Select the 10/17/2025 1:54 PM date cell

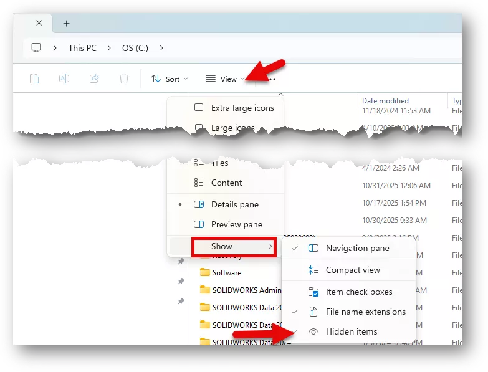[x=394, y=203]
